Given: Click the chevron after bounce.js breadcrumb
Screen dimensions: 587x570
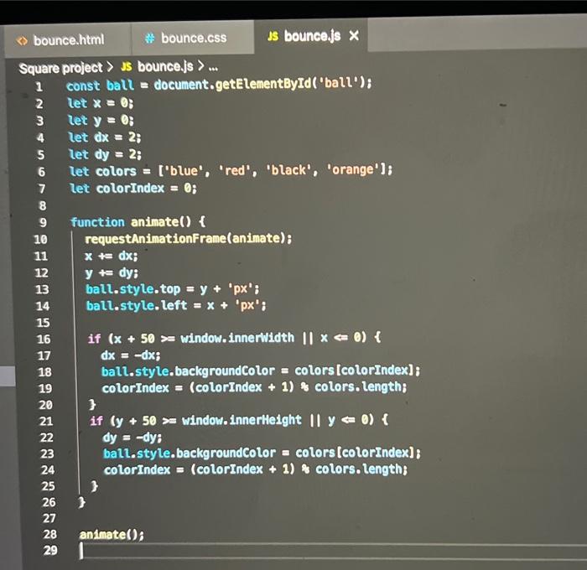Looking at the screenshot, I should coord(201,66).
